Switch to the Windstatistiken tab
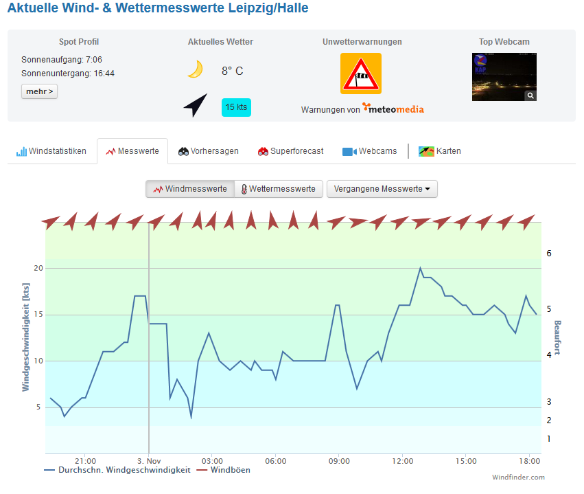 tap(51, 151)
